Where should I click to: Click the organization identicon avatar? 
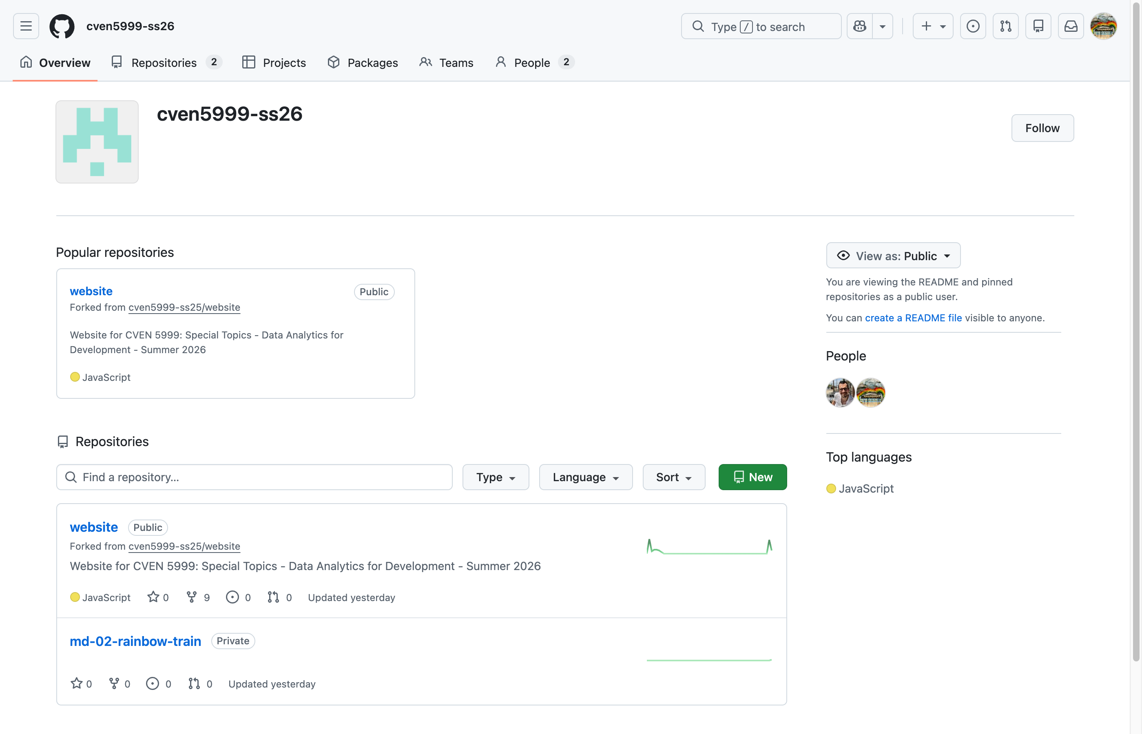(x=97, y=141)
